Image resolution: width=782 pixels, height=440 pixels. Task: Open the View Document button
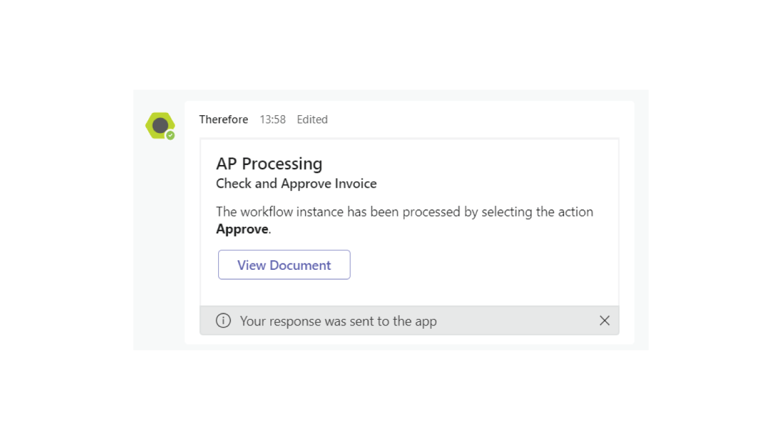coord(284,265)
